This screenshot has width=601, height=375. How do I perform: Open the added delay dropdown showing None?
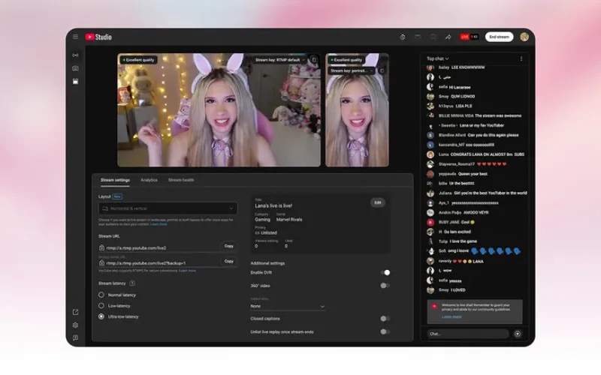288,306
